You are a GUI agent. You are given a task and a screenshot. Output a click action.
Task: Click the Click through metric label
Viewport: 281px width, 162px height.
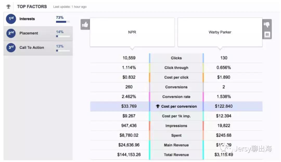(x=176, y=68)
